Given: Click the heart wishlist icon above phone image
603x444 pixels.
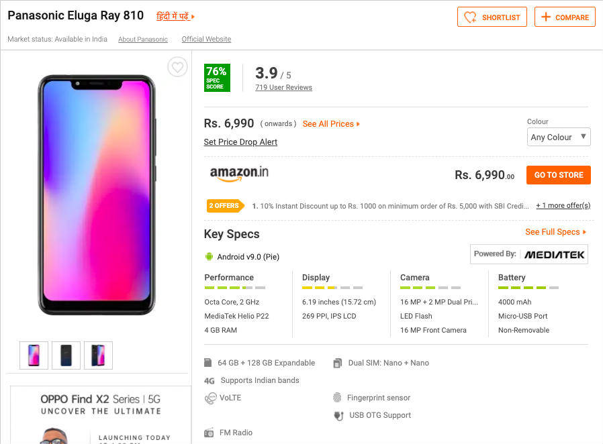Looking at the screenshot, I should (177, 67).
